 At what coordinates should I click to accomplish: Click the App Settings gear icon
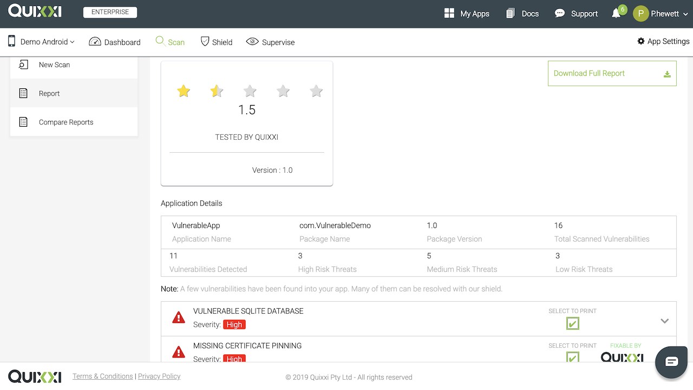(641, 41)
